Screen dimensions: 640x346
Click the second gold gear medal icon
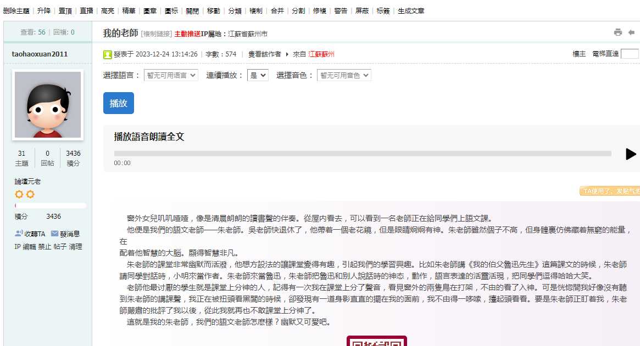[31, 193]
